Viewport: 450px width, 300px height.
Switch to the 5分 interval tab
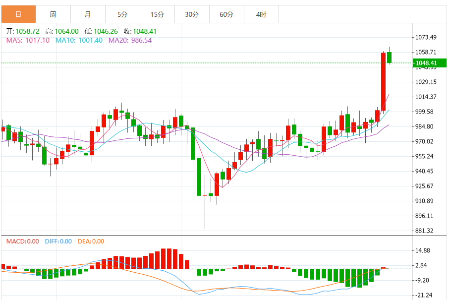pos(122,14)
